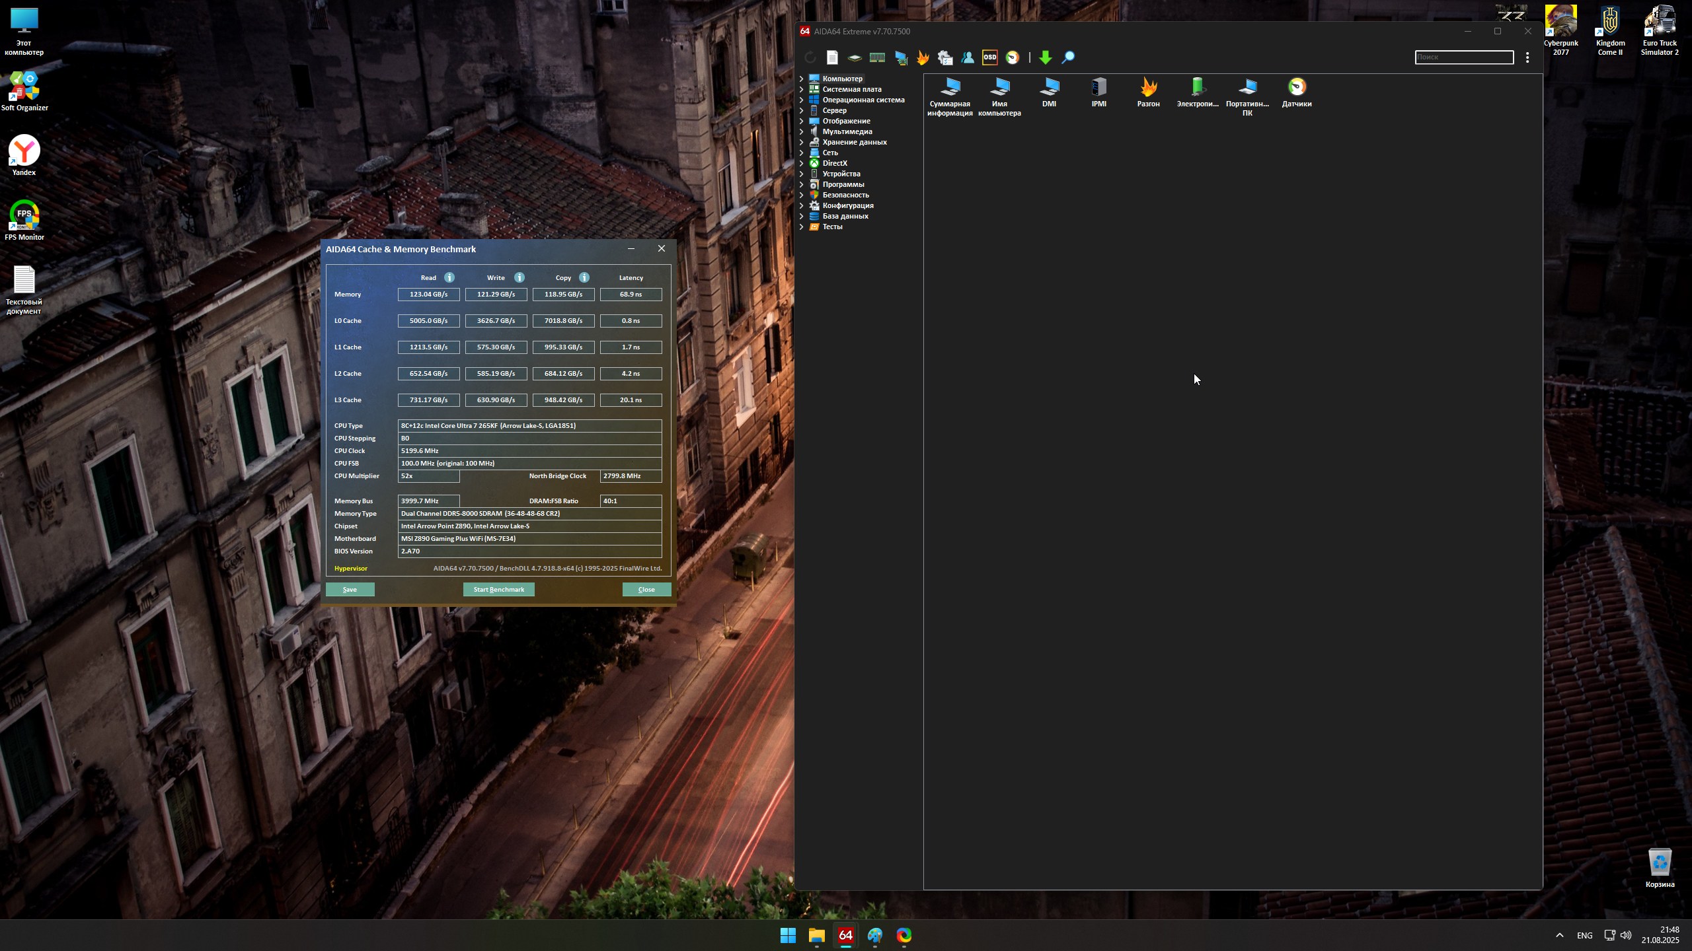
Task: Select Хранение данных in the tree
Action: (x=854, y=142)
